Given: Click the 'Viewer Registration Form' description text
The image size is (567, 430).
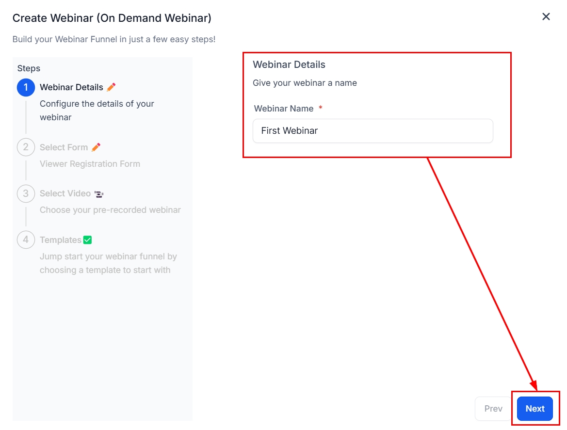Looking at the screenshot, I should pyautogui.click(x=90, y=164).
